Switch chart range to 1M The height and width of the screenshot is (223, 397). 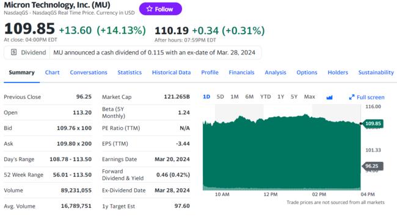pyautogui.click(x=235, y=97)
